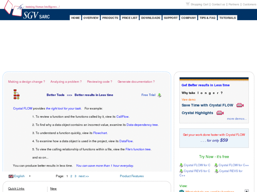Download Crystal FLOW for C link

coord(197,165)
